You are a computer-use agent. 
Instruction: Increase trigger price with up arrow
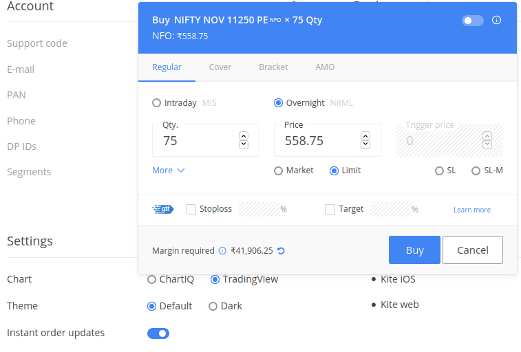pos(487,136)
